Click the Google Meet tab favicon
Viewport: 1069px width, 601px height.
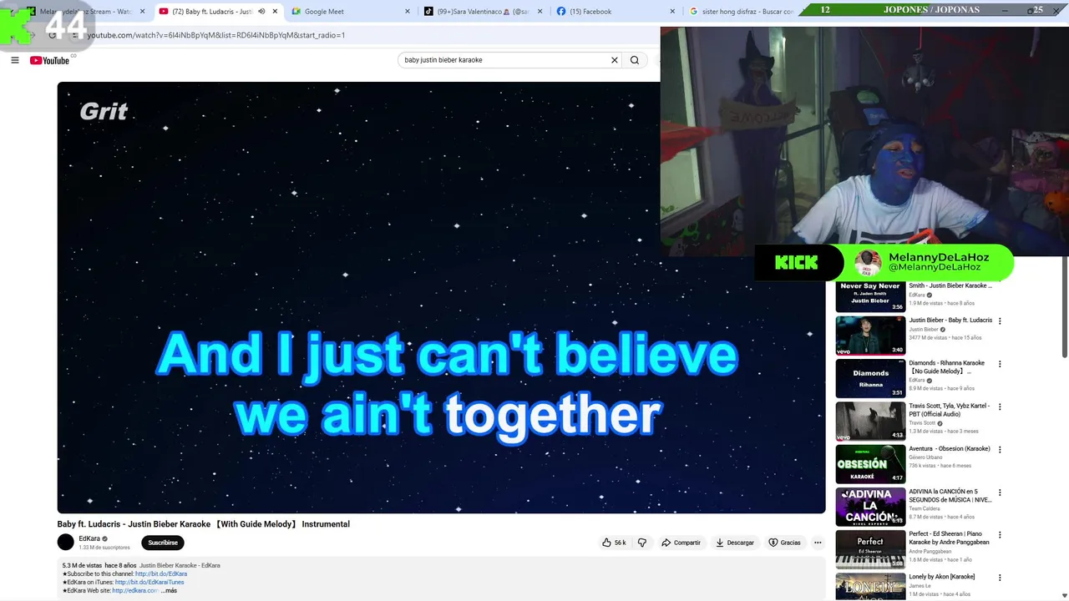click(296, 12)
